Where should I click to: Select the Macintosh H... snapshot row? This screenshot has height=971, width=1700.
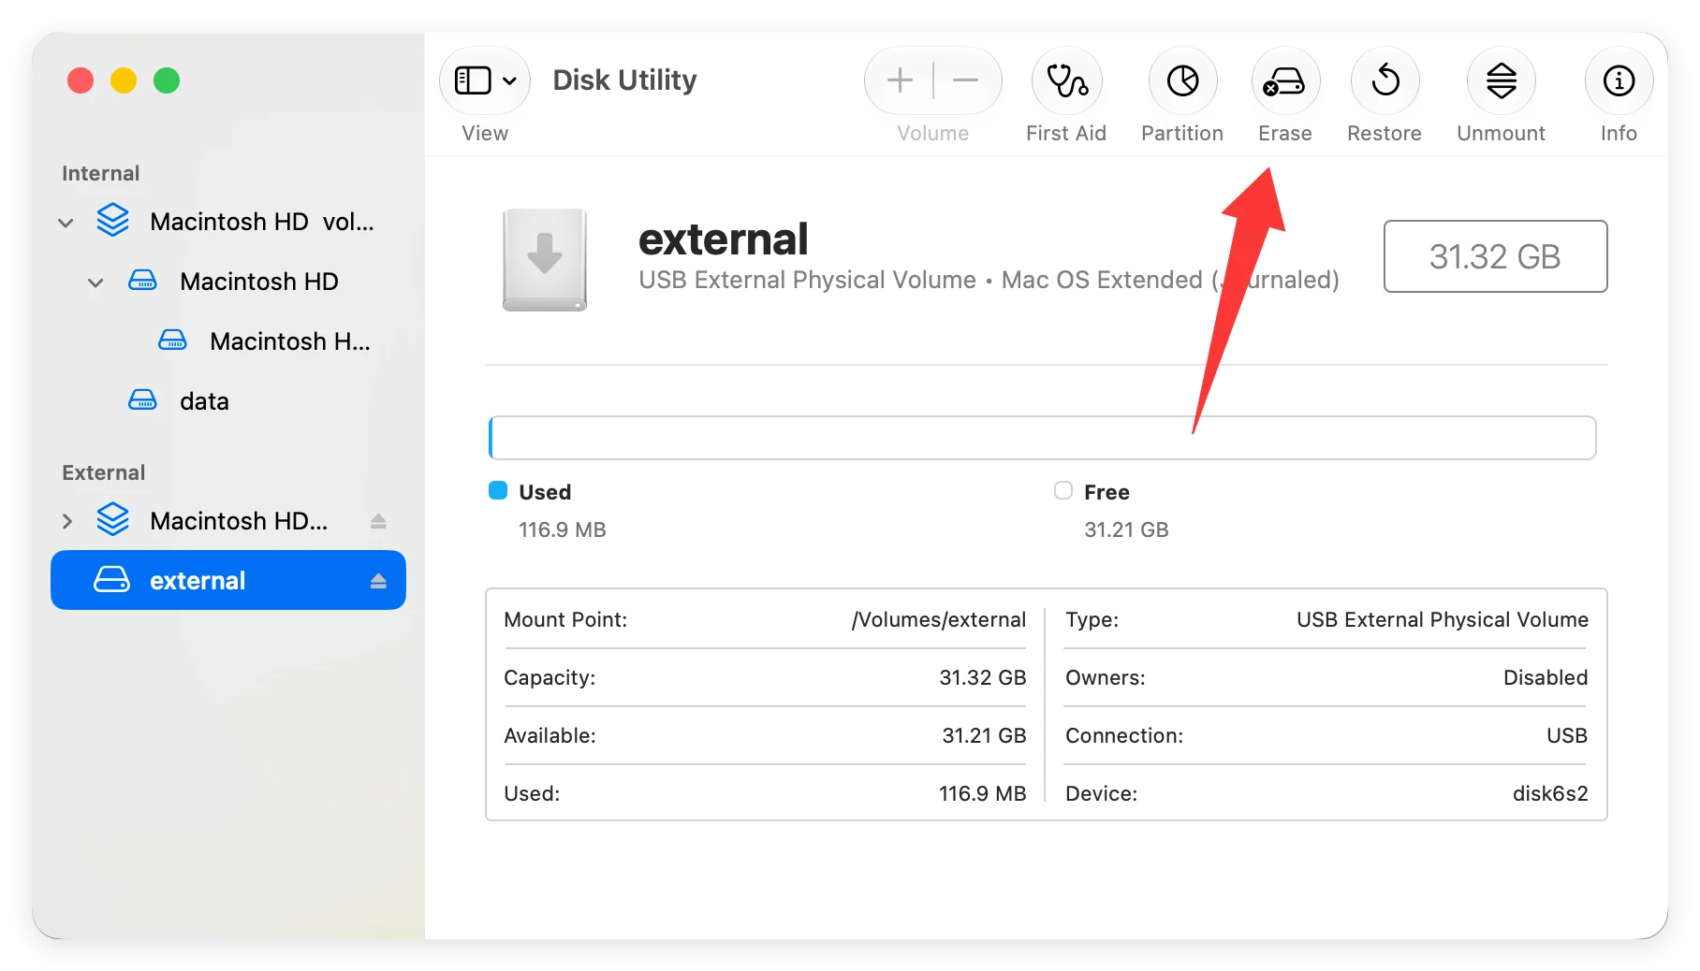click(x=228, y=341)
